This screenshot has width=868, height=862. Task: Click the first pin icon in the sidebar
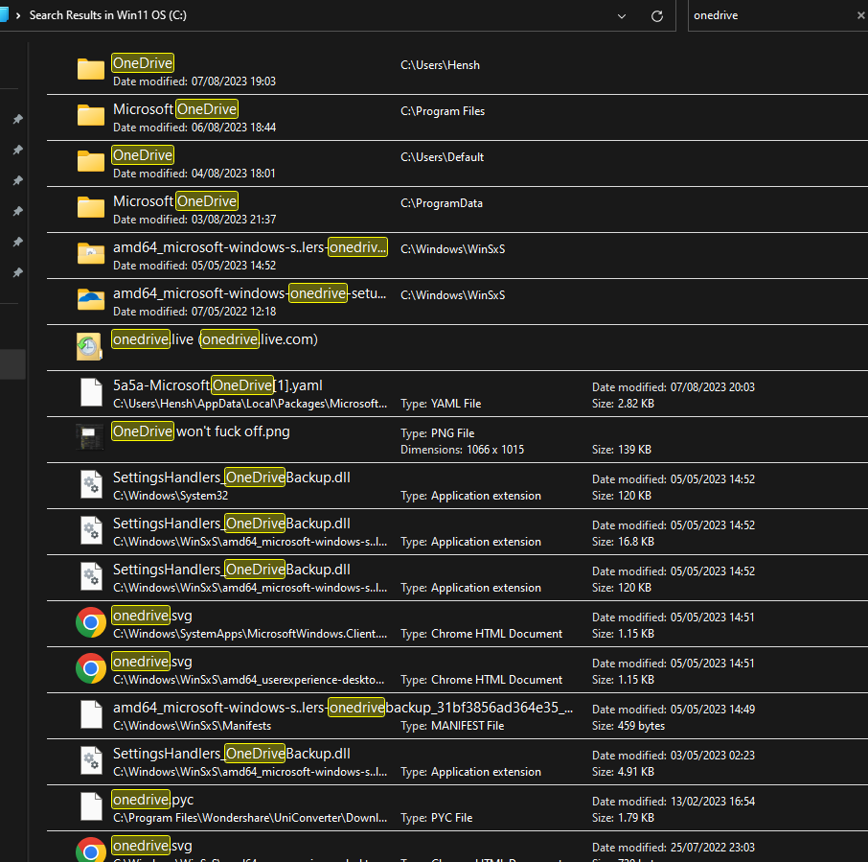pos(17,119)
